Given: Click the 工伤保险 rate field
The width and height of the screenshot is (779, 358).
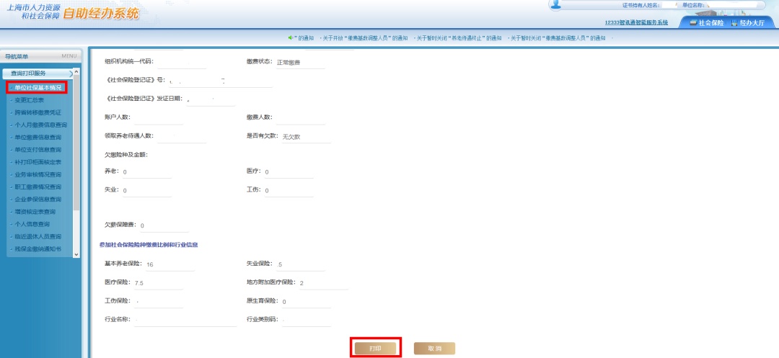Looking at the screenshot, I should coord(159,302).
